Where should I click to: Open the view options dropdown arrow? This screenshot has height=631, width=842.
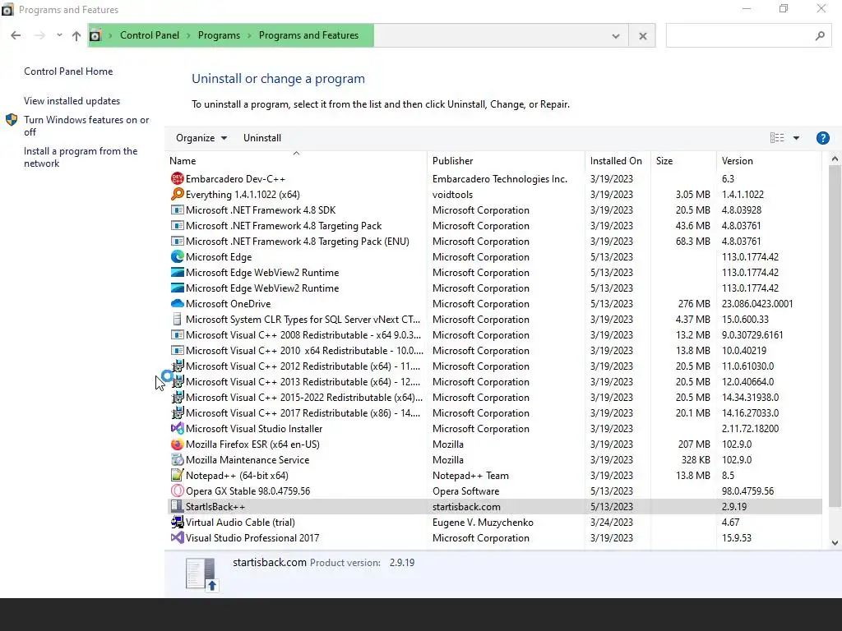coord(796,138)
